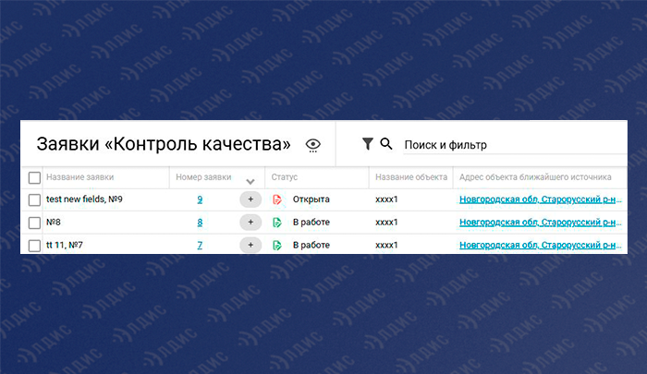The image size is (647, 374).
Task: Focus the 'Поиск и фильтр' search field
Action: pyautogui.click(x=515, y=145)
